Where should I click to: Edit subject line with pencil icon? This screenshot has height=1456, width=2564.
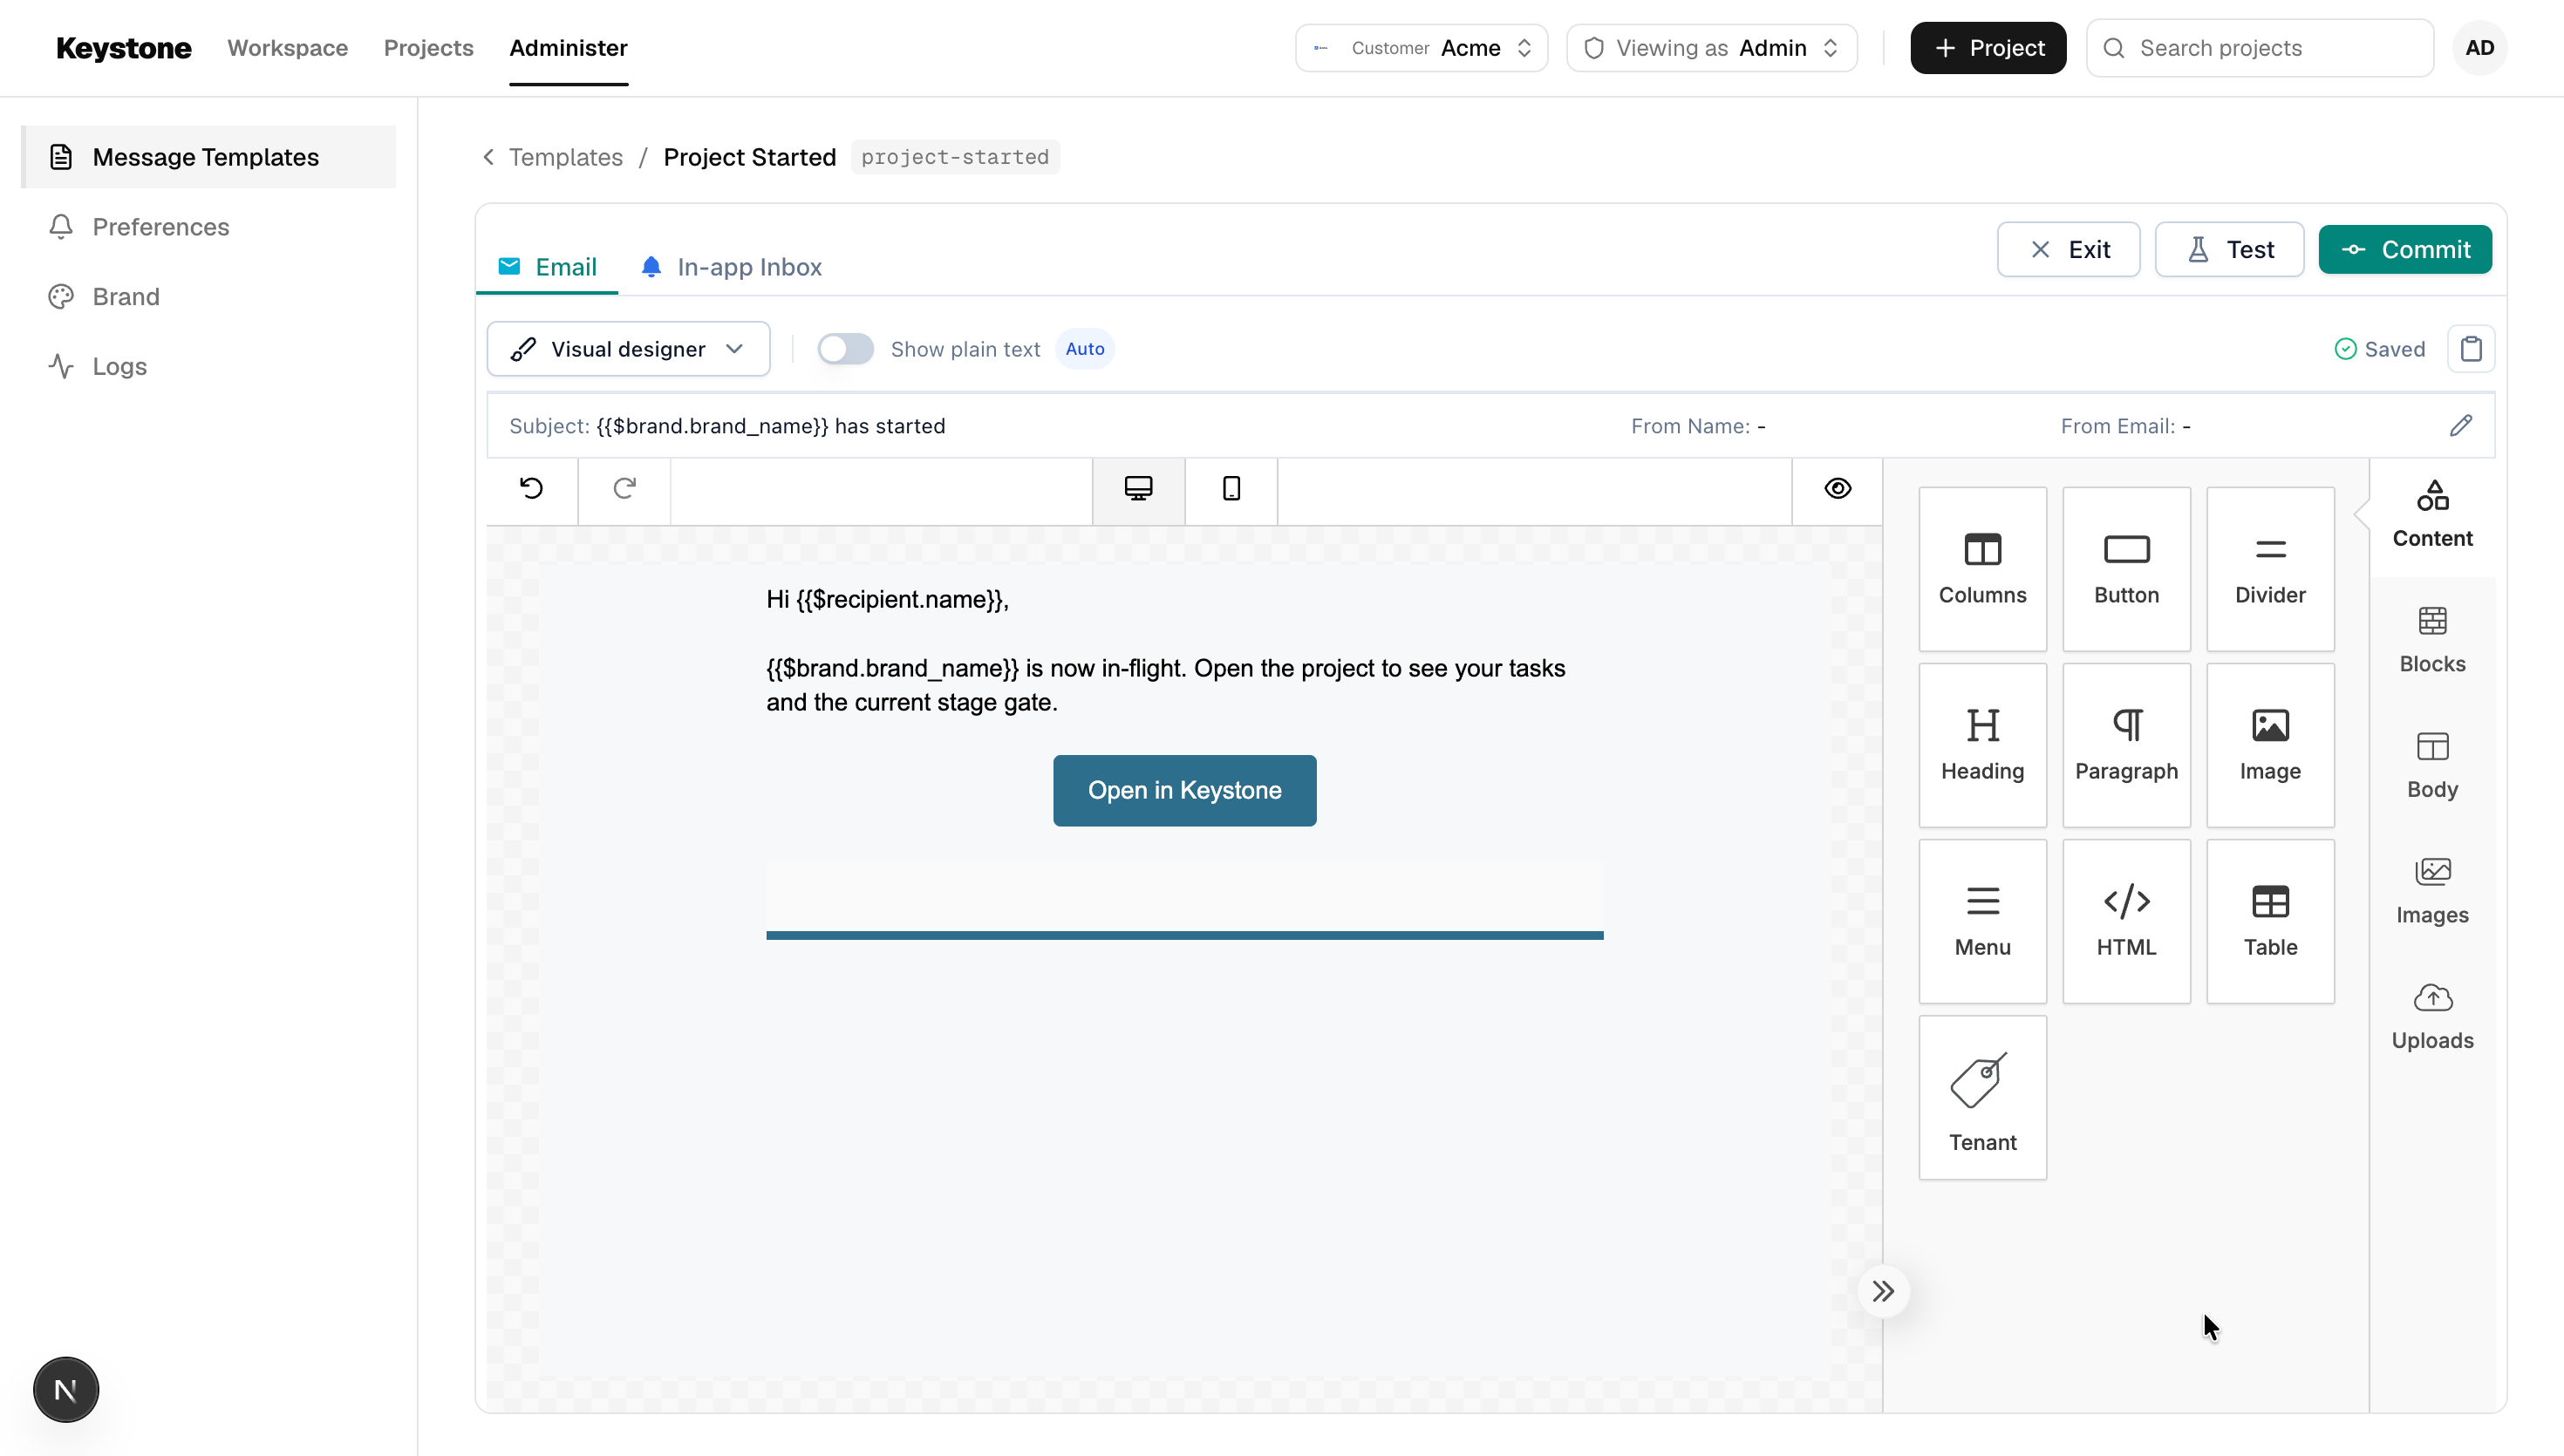2460,426
